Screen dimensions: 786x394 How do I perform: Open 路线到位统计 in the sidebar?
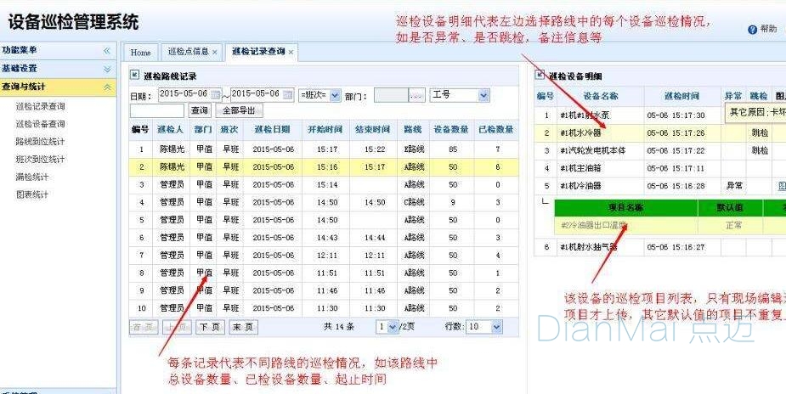(x=41, y=142)
